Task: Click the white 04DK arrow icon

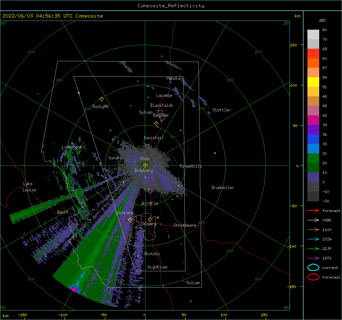Action: [x=313, y=220]
